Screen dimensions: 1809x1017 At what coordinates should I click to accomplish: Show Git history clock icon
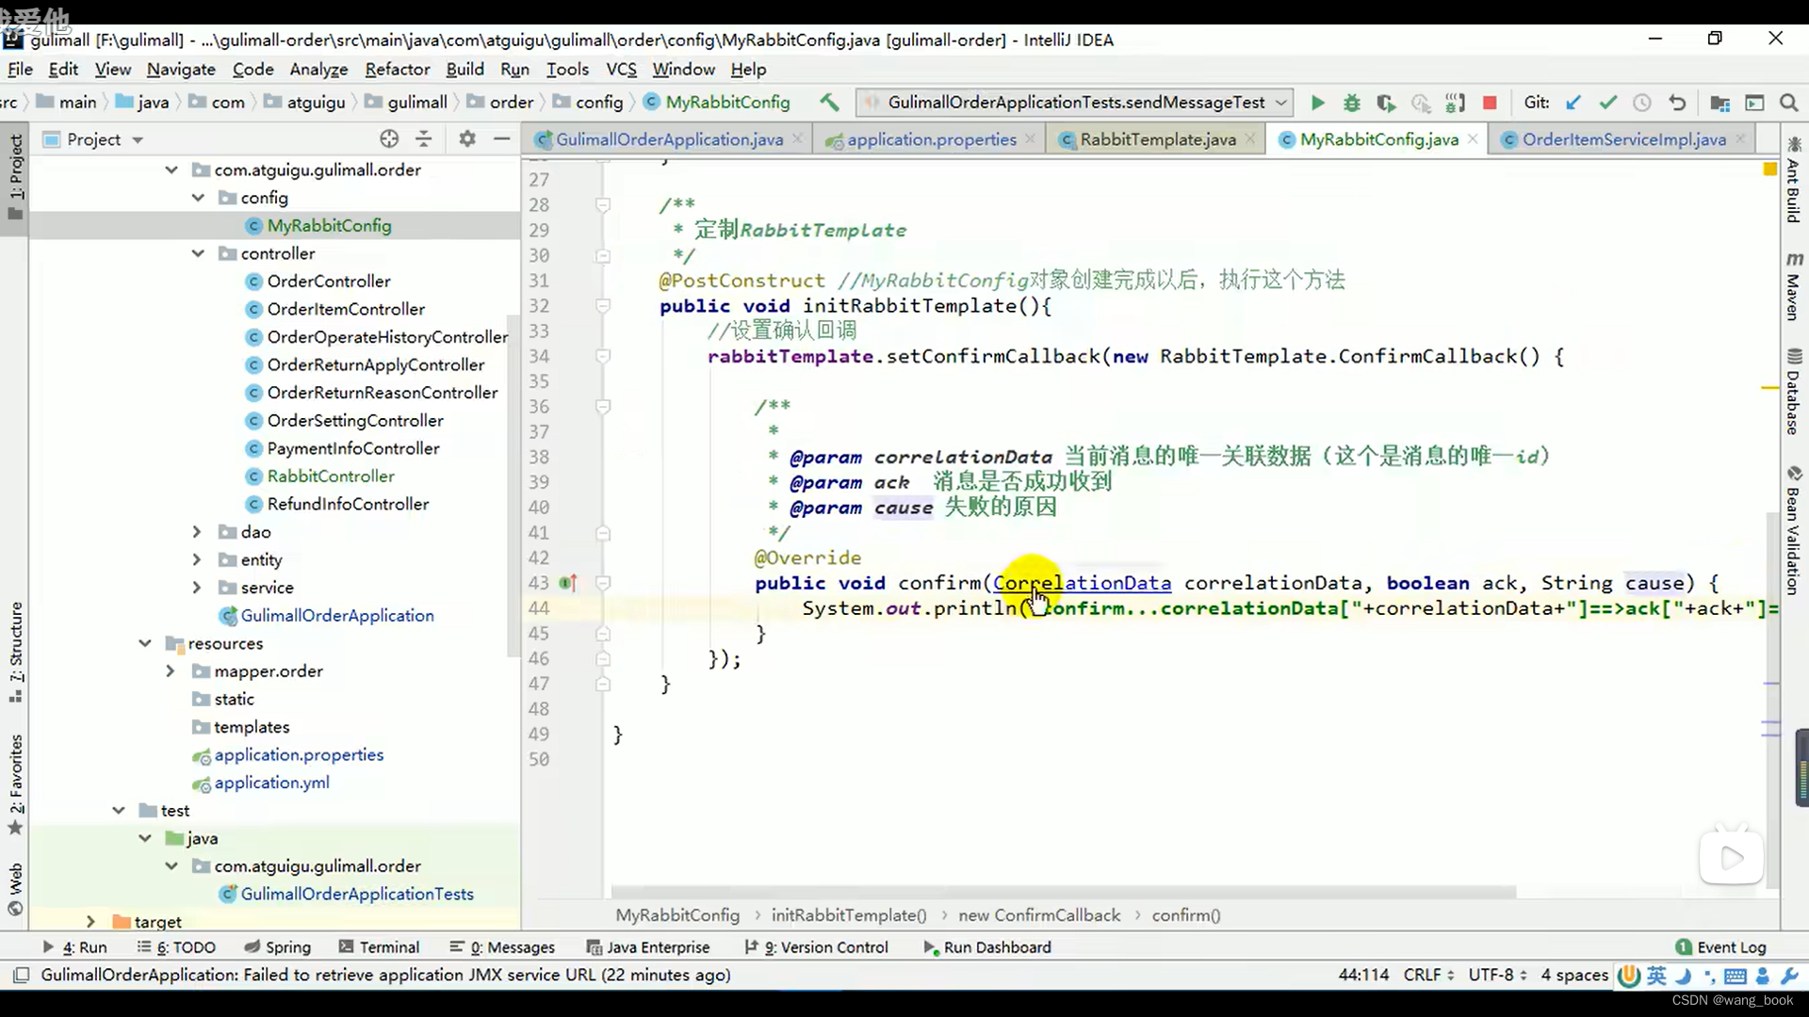pos(1641,103)
